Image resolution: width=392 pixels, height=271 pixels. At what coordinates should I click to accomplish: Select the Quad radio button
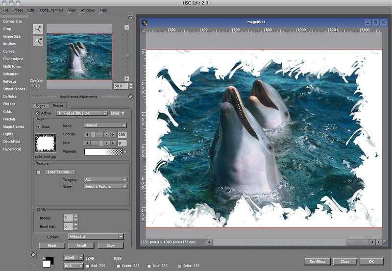tap(39, 127)
